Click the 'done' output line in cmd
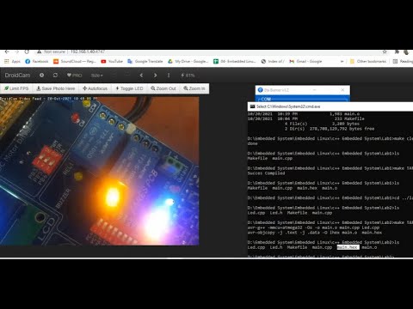The image size is (413, 309). tap(253, 143)
